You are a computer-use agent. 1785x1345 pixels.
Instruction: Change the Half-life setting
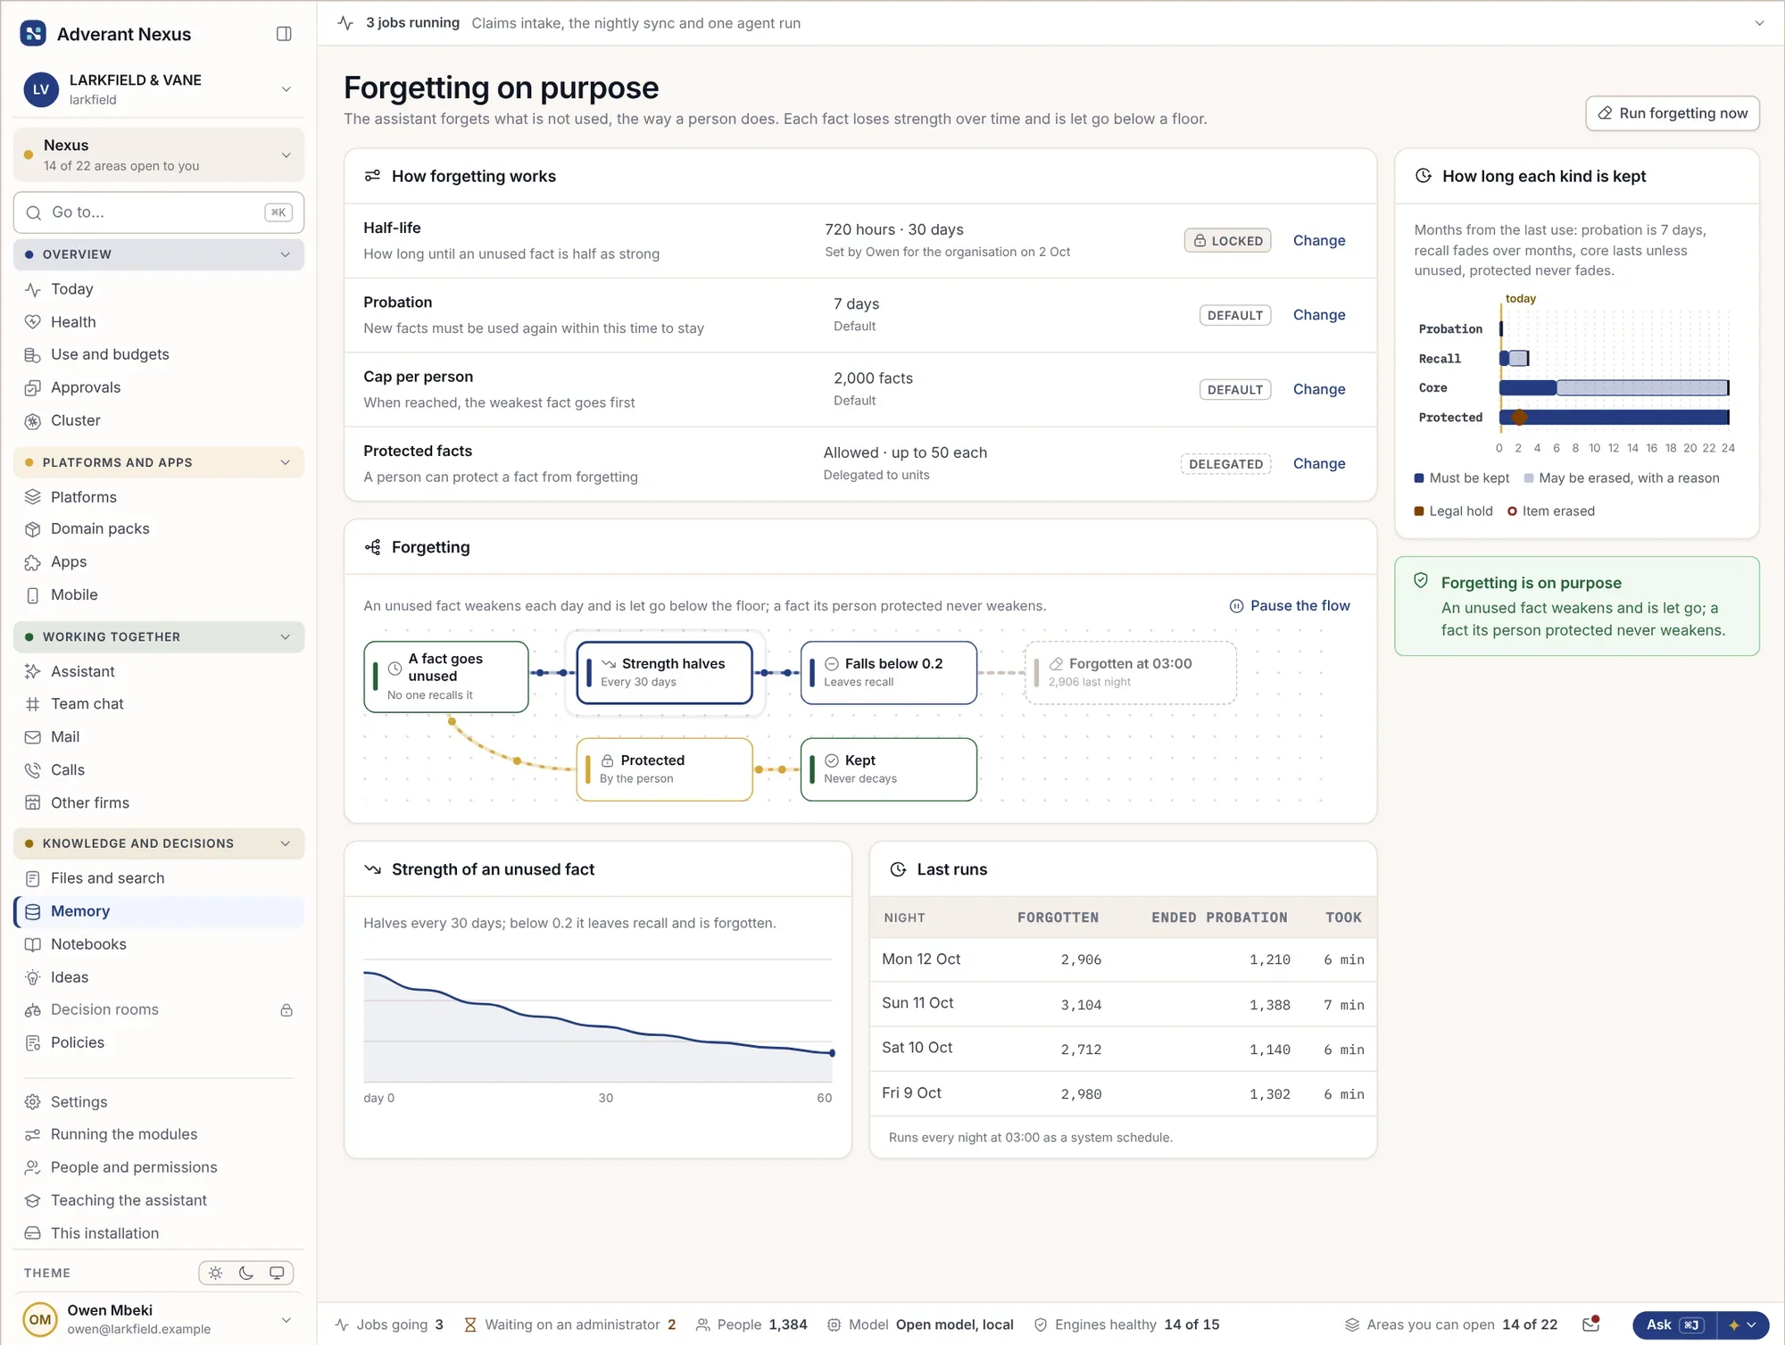point(1318,241)
